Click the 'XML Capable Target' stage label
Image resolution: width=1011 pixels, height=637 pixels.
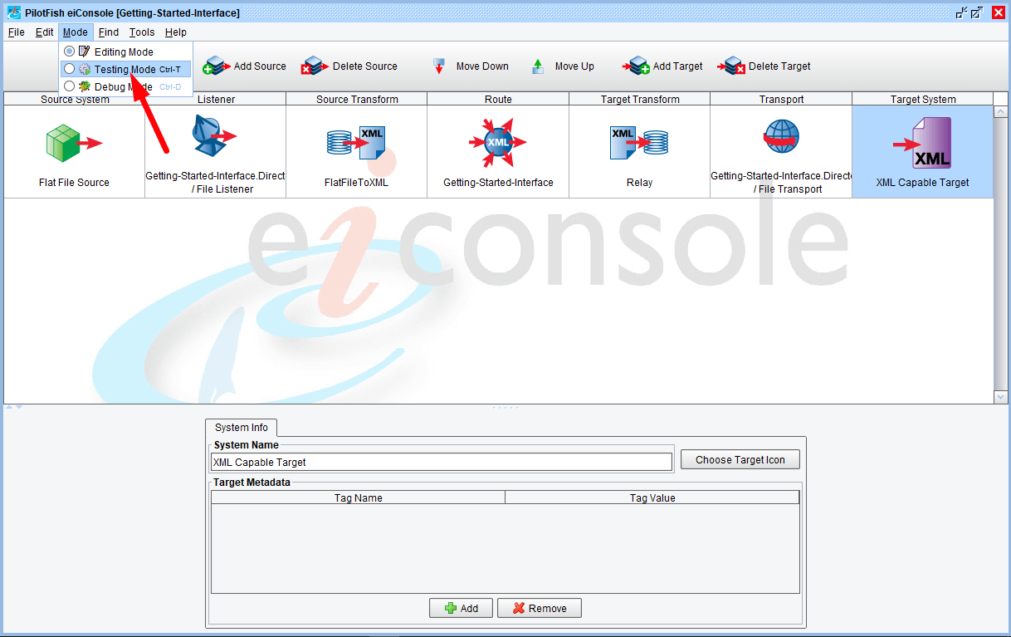click(922, 183)
